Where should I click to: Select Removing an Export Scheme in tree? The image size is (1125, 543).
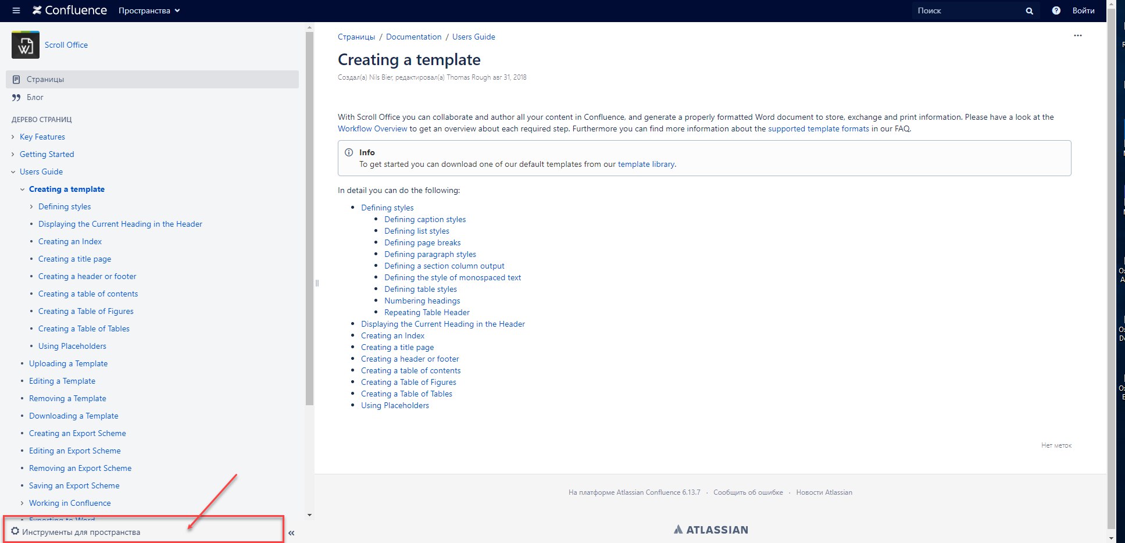coord(80,468)
